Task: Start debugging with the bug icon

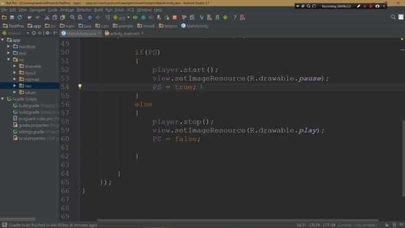Action: (144, 17)
